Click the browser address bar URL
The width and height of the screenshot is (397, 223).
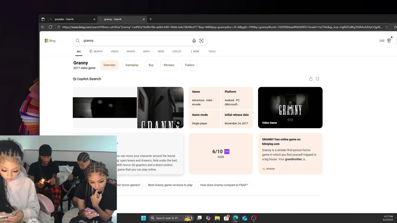pos(222,27)
